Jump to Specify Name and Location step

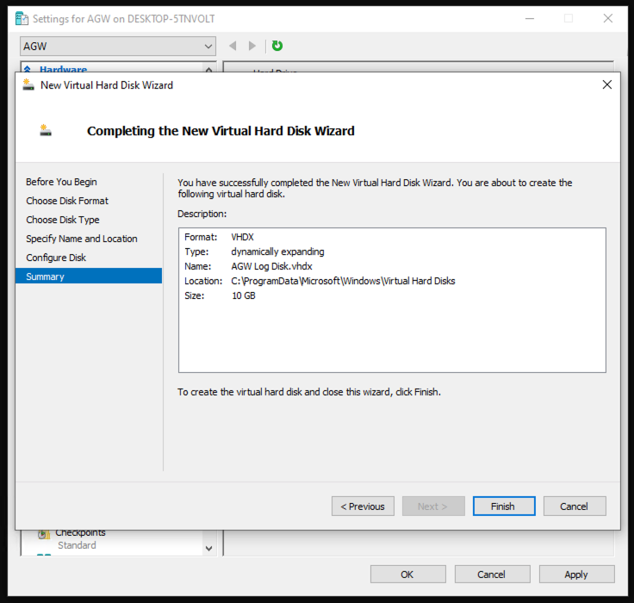(82, 239)
